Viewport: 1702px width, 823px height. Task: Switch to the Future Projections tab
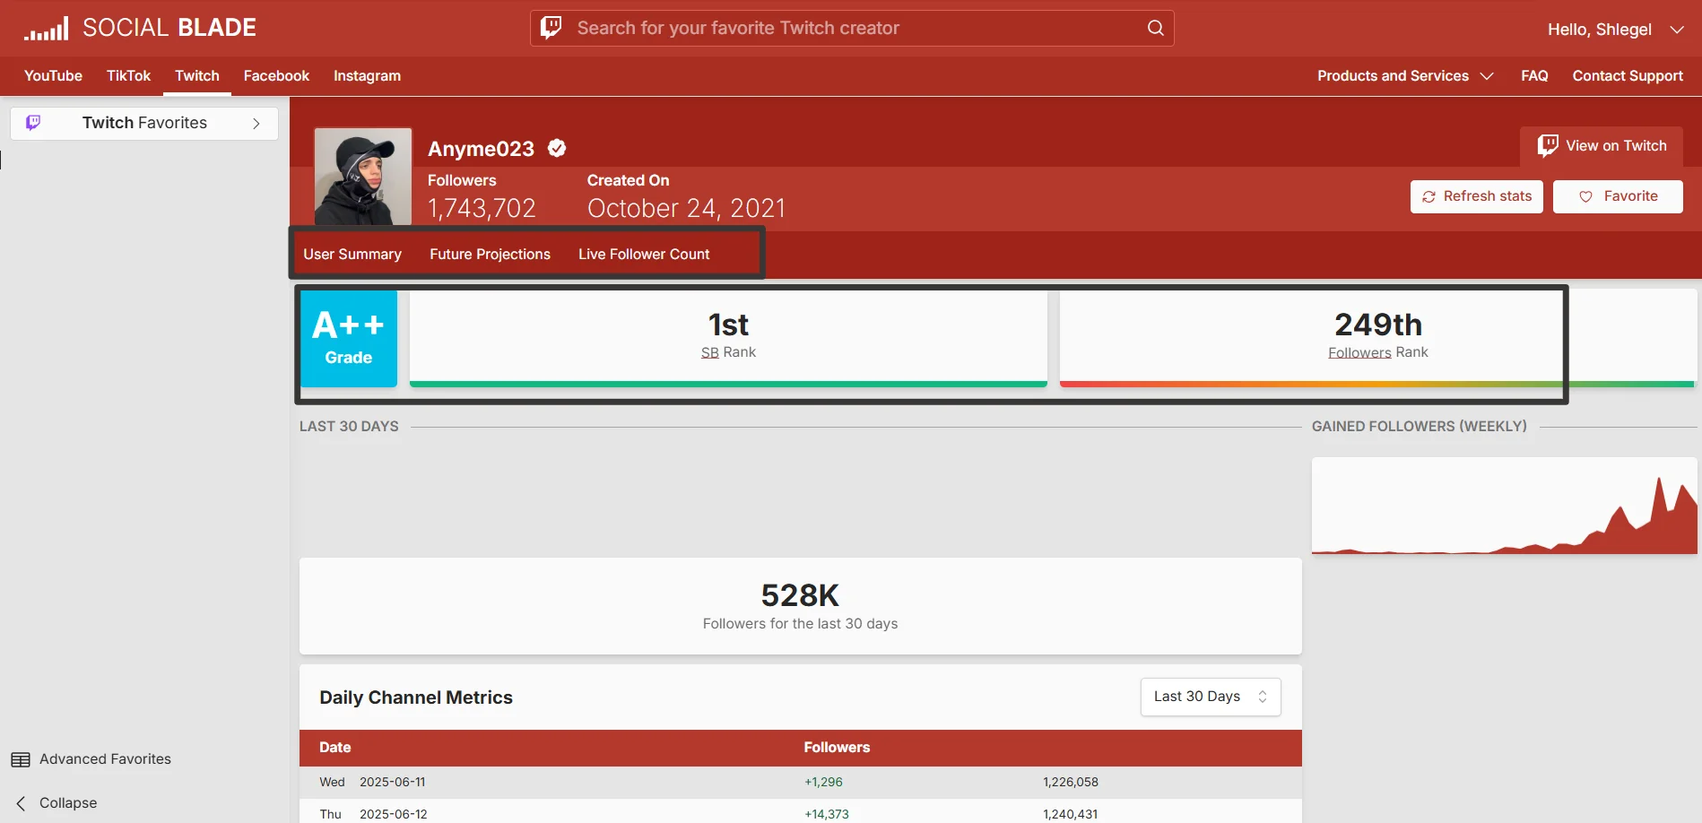pos(490,254)
